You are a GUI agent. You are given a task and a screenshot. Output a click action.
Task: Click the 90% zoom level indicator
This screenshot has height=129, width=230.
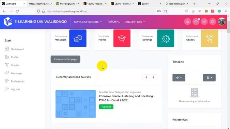(x=159, y=11)
